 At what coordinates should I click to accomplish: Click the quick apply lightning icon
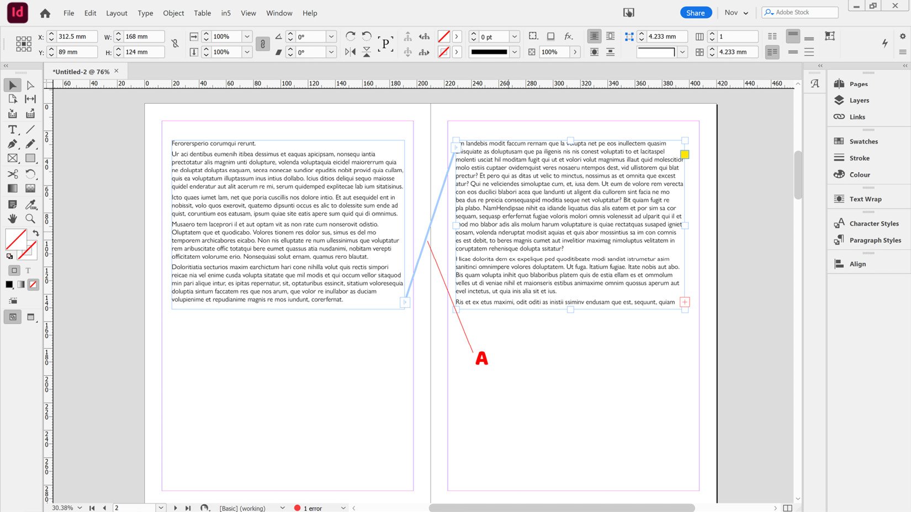click(x=885, y=43)
